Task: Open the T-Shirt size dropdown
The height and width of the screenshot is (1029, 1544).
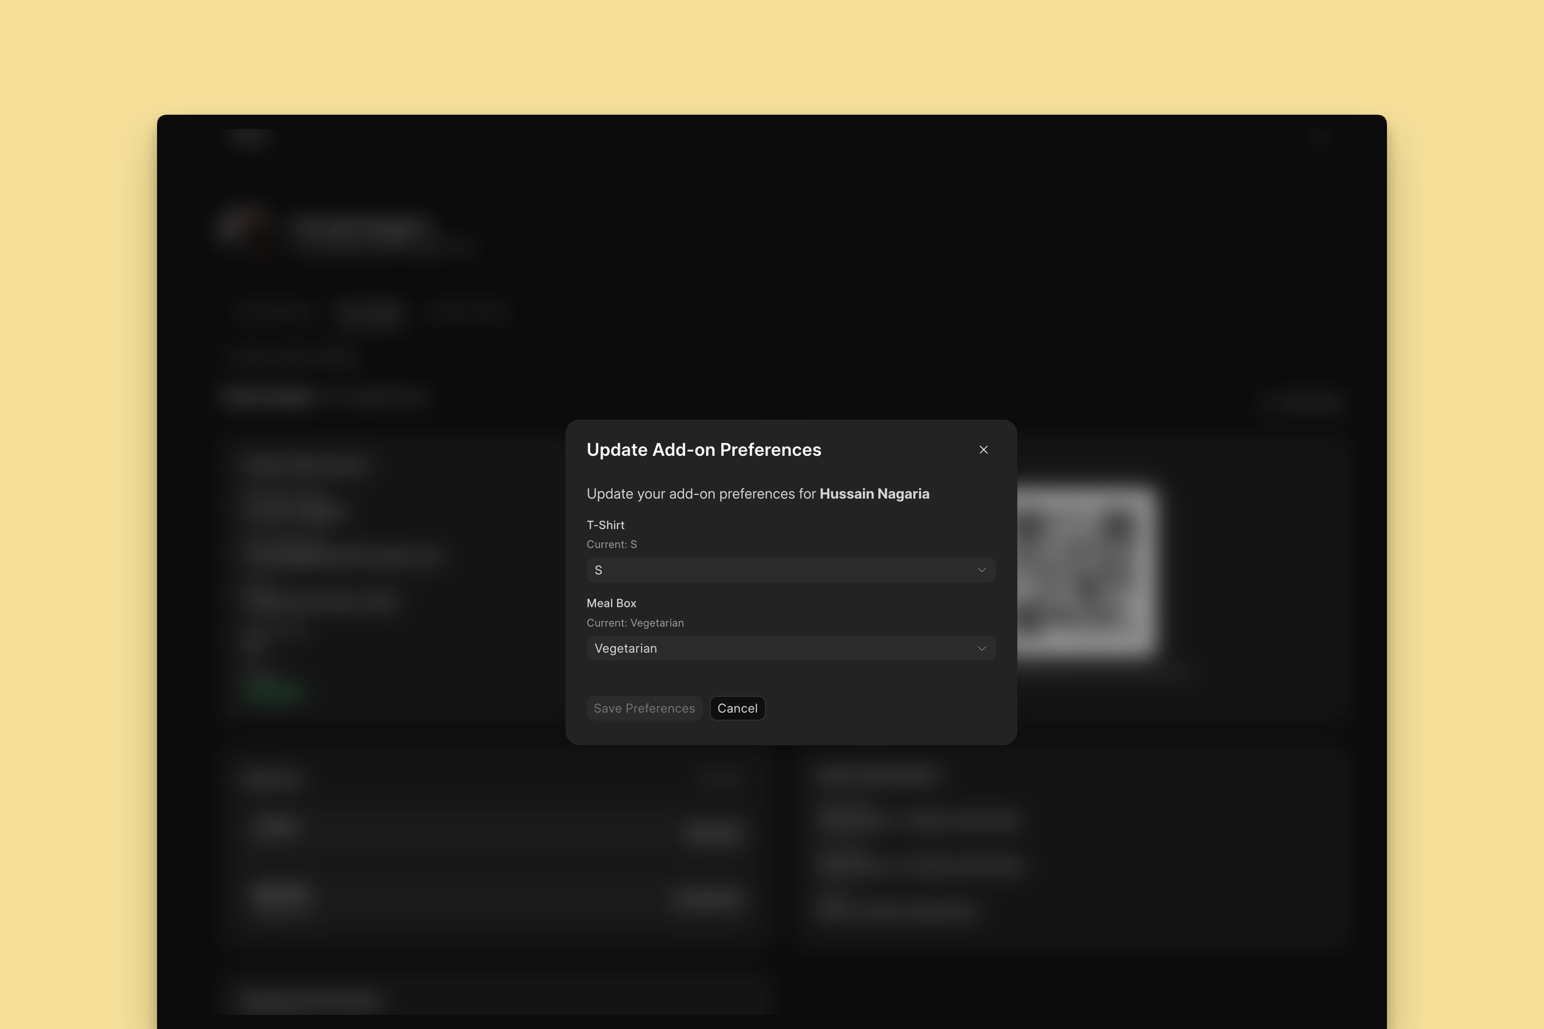Action: pos(791,570)
